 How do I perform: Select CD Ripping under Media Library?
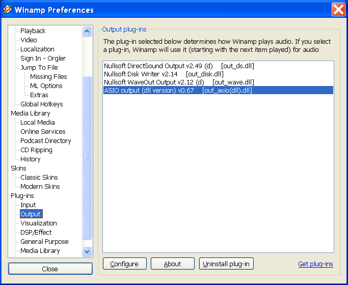tap(36, 150)
